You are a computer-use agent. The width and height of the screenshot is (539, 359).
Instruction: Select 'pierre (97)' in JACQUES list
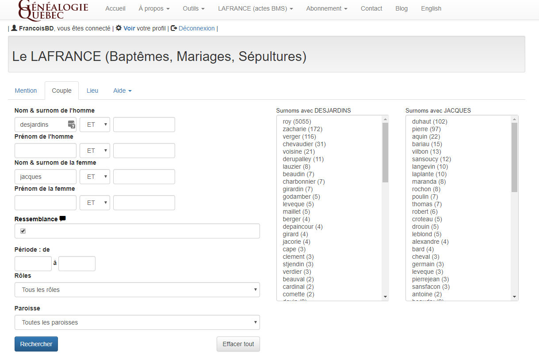(x=426, y=129)
